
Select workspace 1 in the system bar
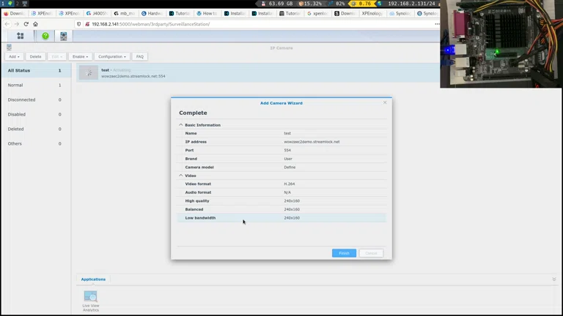[3, 4]
